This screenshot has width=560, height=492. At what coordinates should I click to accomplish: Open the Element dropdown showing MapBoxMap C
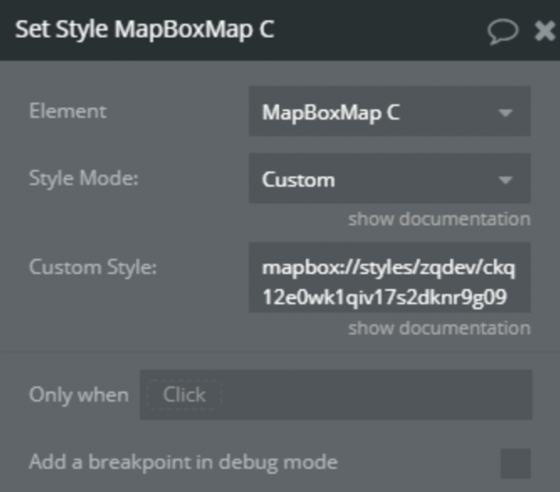(x=389, y=111)
